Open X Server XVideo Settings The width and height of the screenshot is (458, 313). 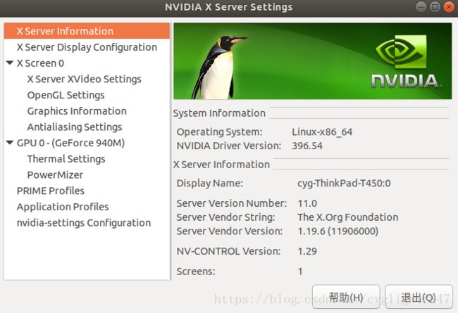(x=84, y=79)
